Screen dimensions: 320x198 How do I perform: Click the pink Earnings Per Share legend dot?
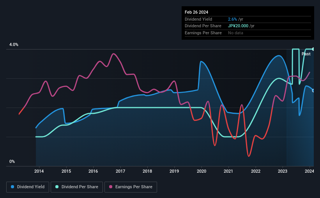[111, 187]
